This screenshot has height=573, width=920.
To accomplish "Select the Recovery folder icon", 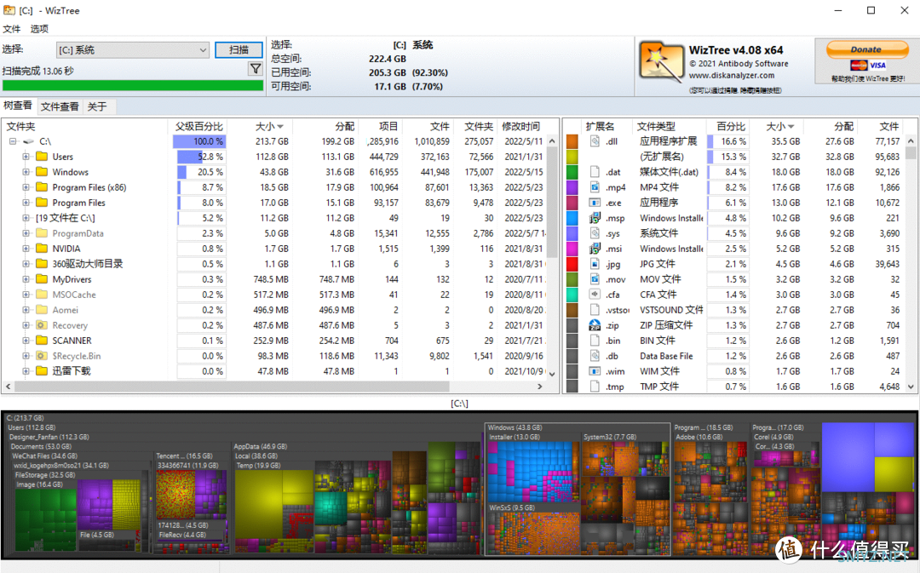I will pos(41,325).
